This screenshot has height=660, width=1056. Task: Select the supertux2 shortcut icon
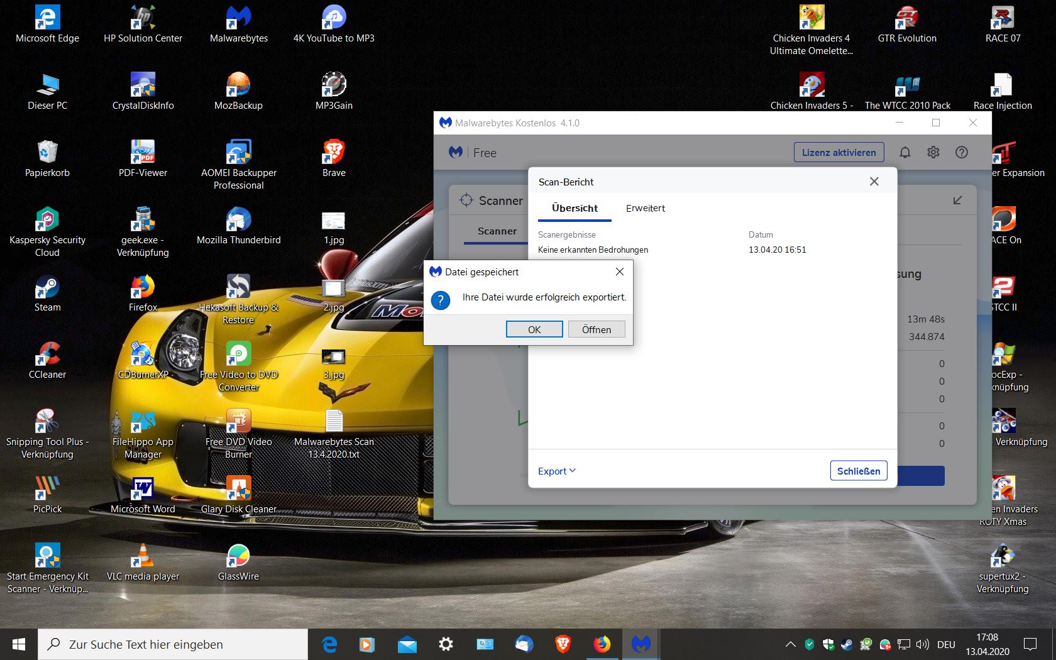pyautogui.click(x=1003, y=568)
